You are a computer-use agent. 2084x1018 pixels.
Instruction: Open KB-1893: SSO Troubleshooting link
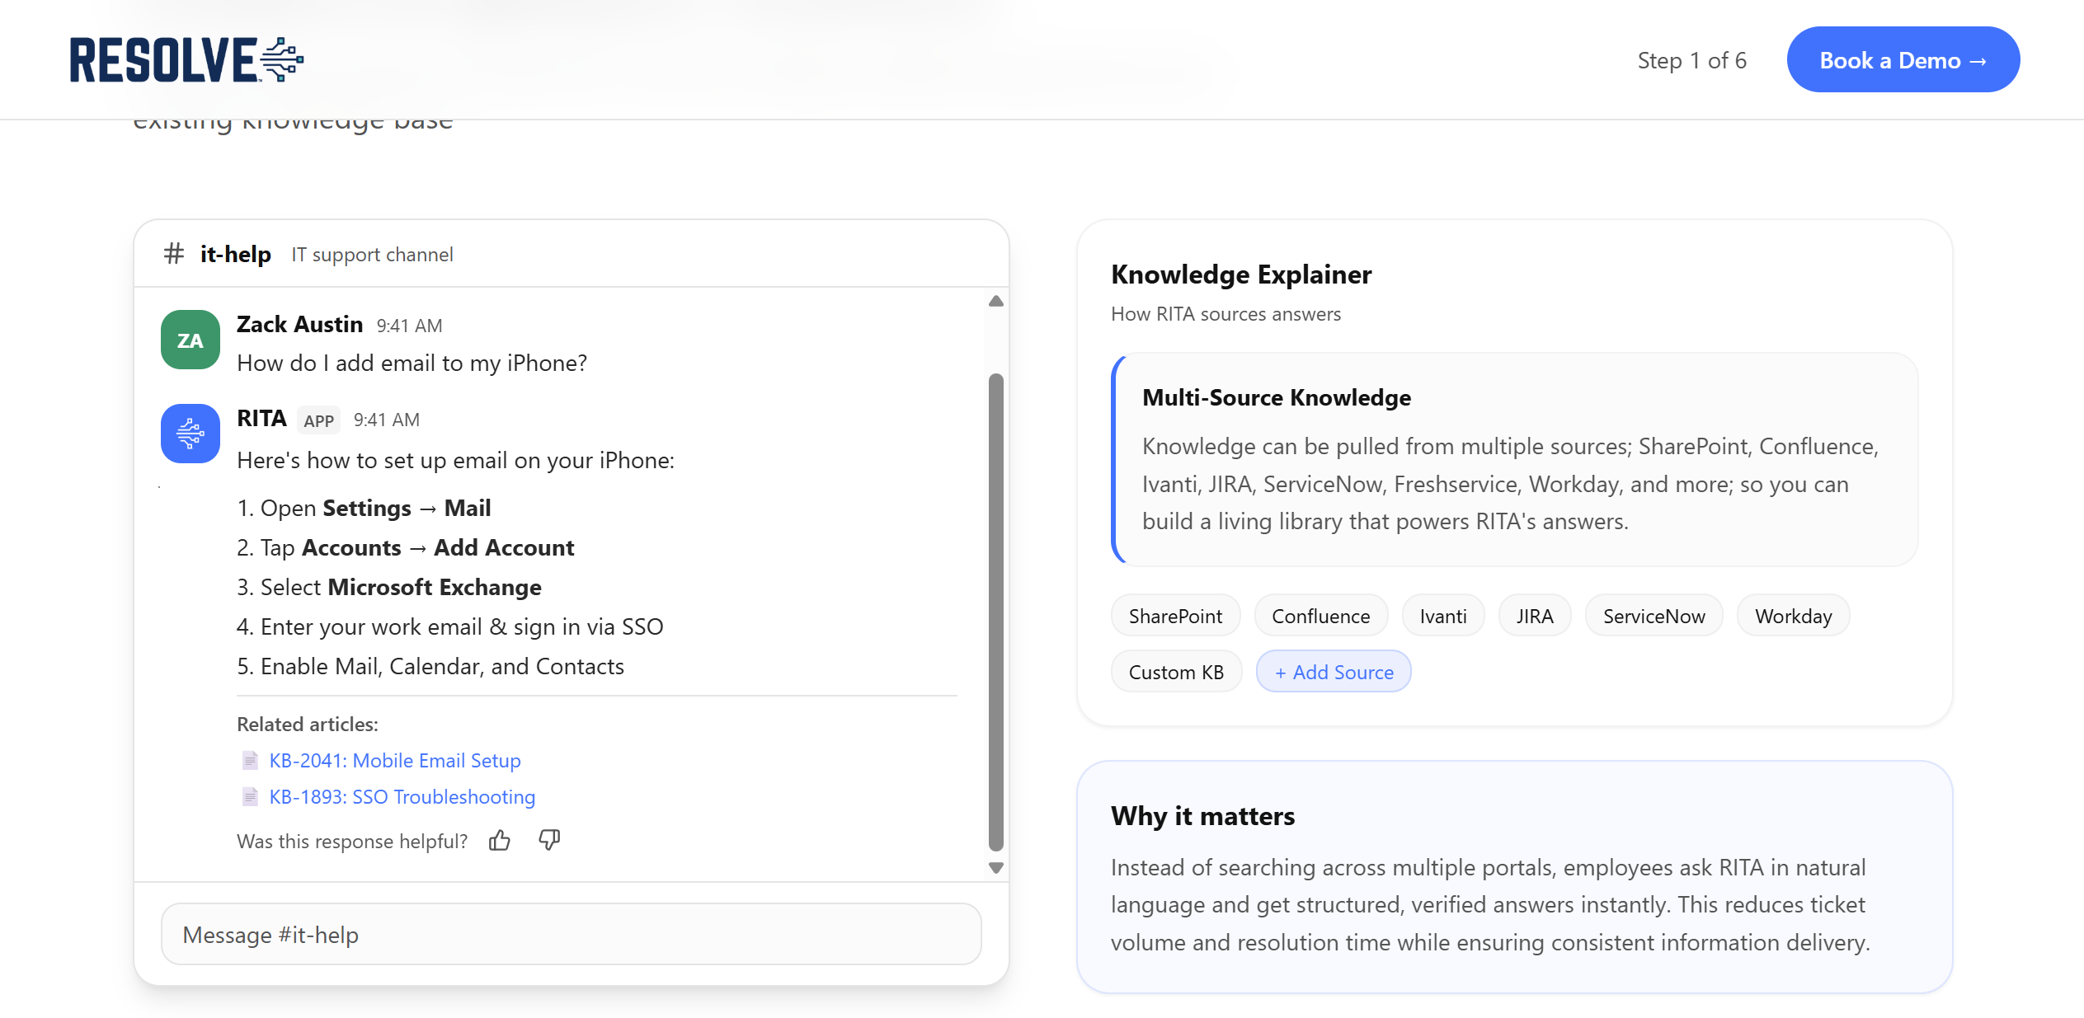[402, 797]
